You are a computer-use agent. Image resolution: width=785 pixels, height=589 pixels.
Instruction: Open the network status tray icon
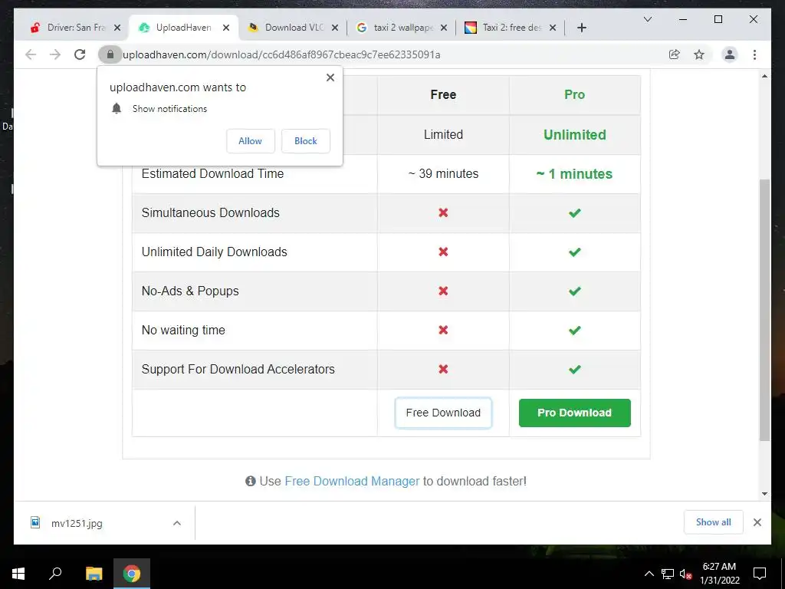pos(668,574)
